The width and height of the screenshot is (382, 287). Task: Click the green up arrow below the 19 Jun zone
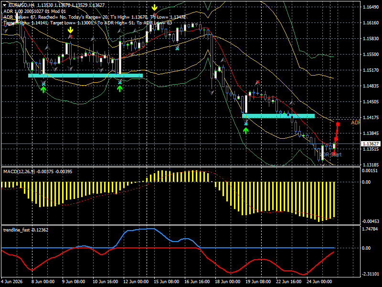click(246, 131)
